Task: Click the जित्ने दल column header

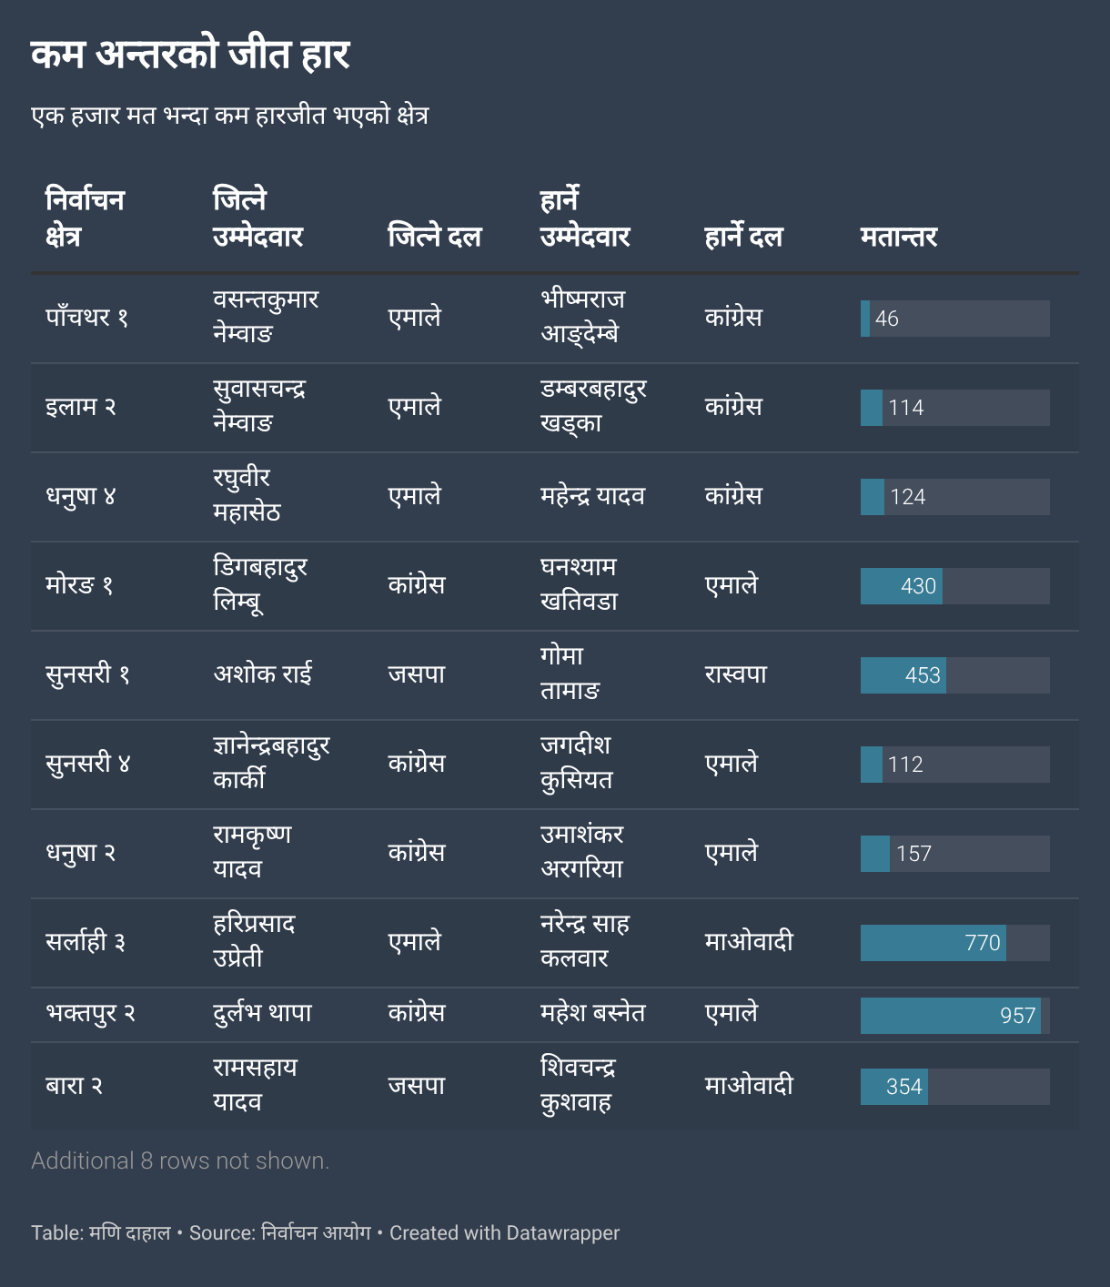Action: click(x=434, y=237)
